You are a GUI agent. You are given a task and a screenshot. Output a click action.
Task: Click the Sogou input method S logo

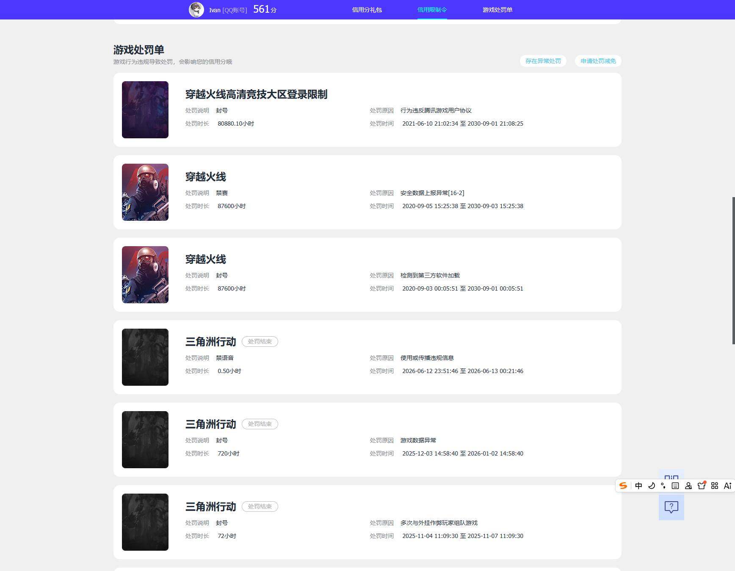pos(623,486)
